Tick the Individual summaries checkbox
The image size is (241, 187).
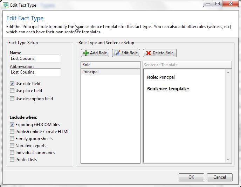pos(12,153)
